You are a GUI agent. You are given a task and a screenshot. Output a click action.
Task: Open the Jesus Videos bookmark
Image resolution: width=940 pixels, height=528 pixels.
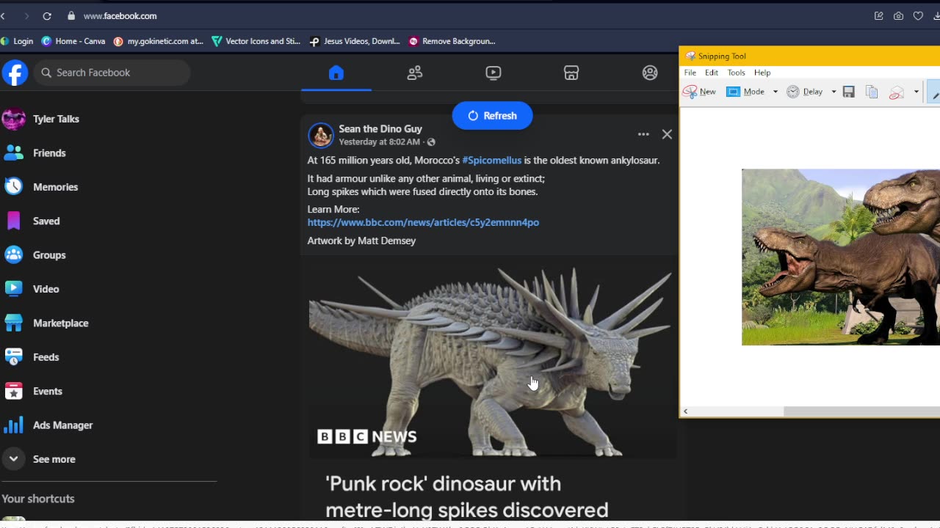click(355, 41)
